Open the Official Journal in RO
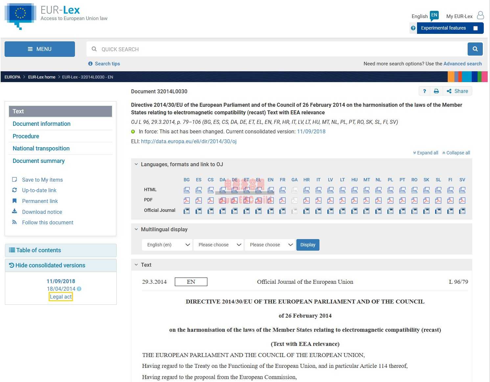 coord(414,211)
